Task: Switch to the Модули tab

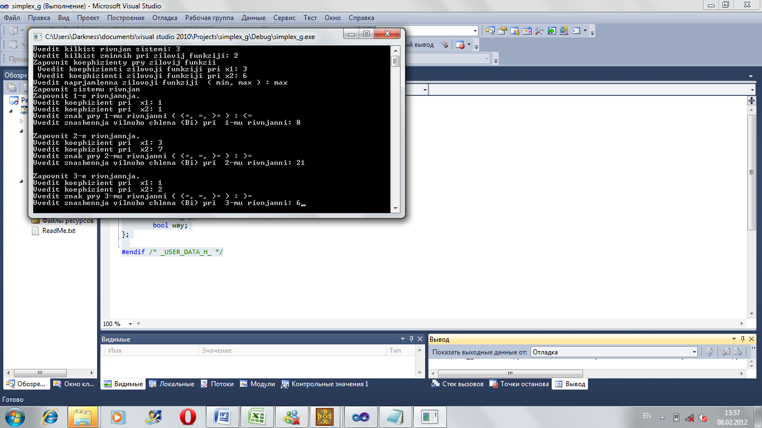Action: [x=257, y=384]
